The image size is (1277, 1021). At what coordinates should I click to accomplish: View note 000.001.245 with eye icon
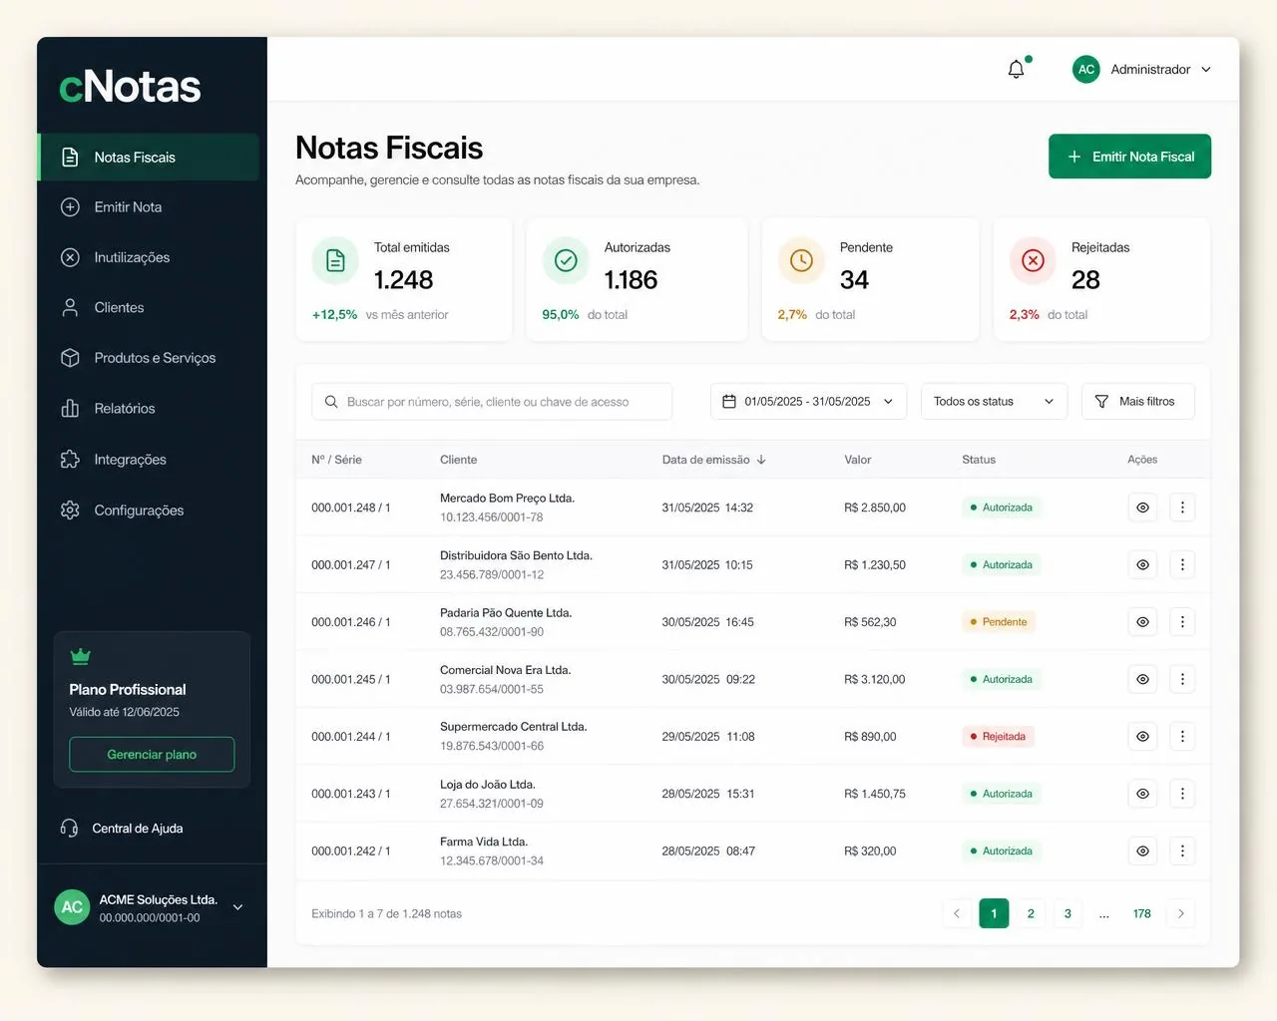click(1142, 679)
